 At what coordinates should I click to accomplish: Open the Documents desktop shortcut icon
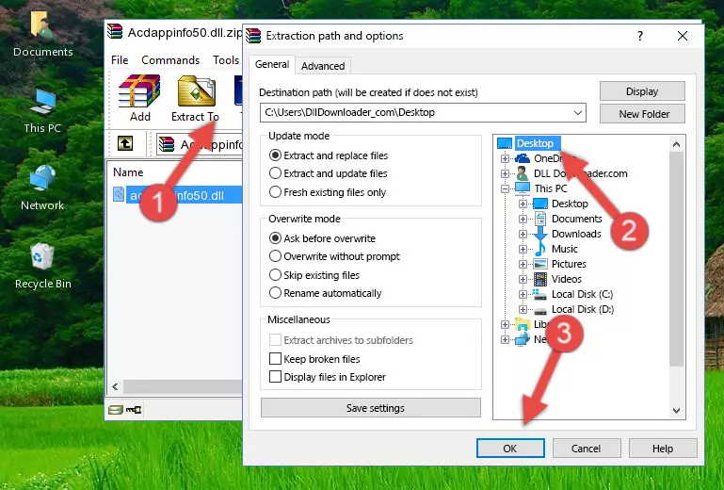(x=42, y=24)
